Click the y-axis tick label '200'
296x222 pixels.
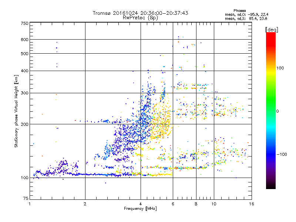tap(25, 124)
